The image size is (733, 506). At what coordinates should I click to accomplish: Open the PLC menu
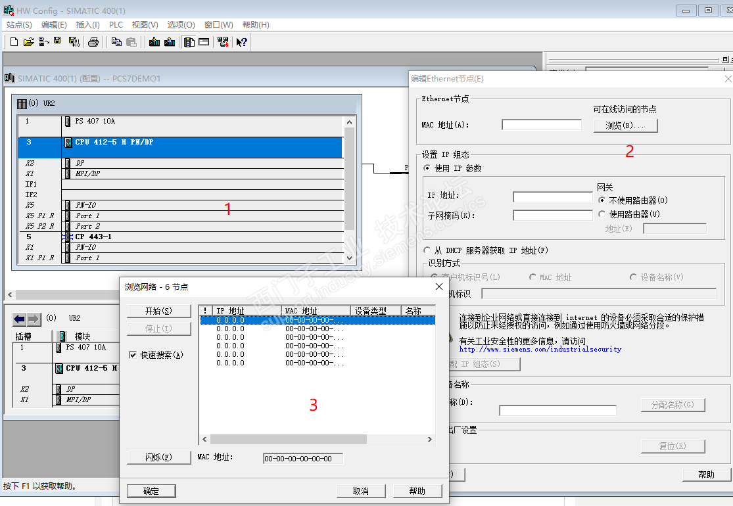pos(116,25)
